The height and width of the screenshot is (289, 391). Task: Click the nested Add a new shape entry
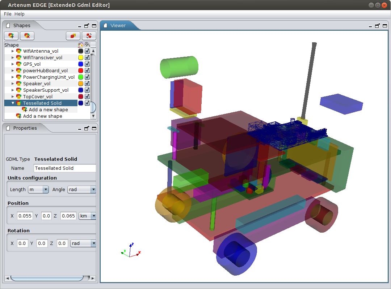(x=49, y=109)
